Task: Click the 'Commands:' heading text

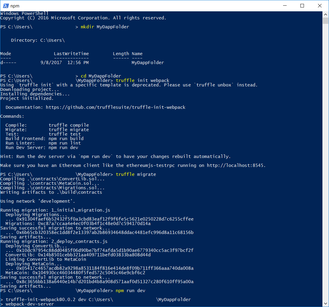Action: 12,116
